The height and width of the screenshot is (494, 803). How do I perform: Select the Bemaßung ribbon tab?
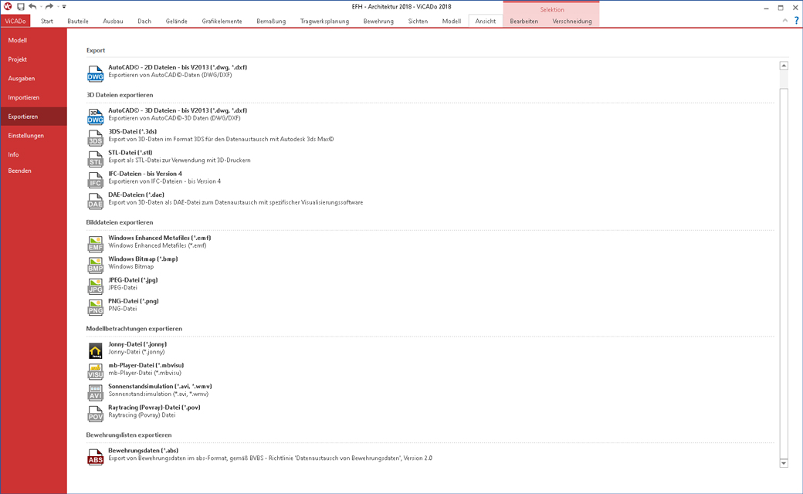click(x=271, y=21)
